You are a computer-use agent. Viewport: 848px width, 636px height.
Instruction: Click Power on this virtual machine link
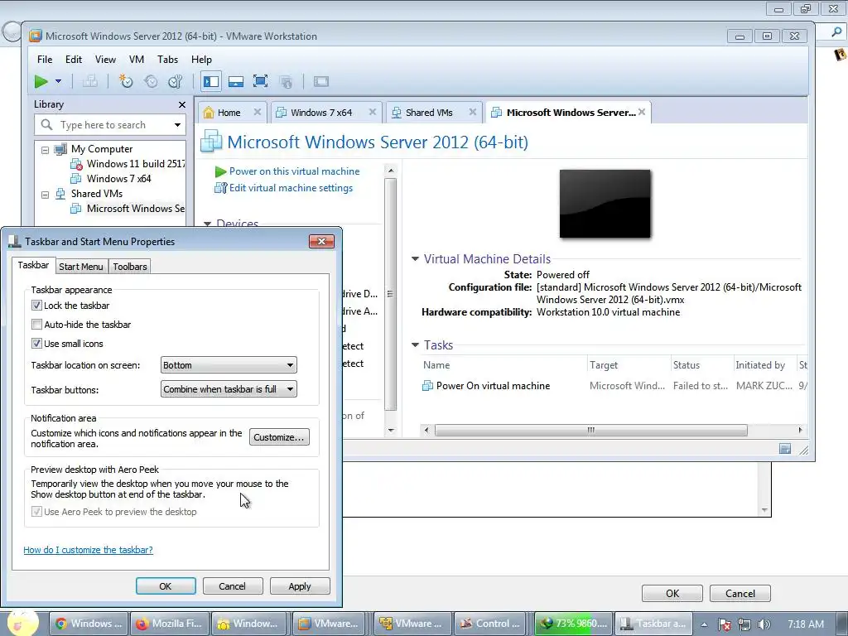click(x=294, y=171)
